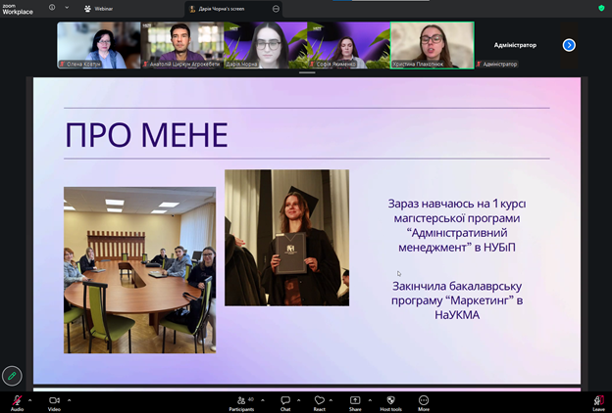Viewport: 612px width, 413px height.
Task: Click the green encryption shield icon
Action: tap(601, 8)
